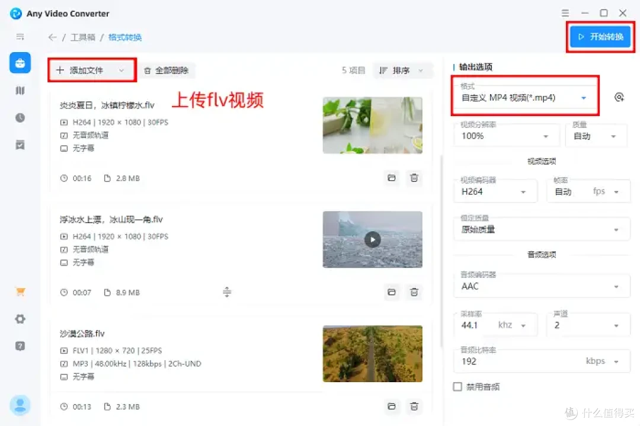Delete the 炎炎夏日 video item
Image resolution: width=640 pixels, height=426 pixels.
point(414,178)
